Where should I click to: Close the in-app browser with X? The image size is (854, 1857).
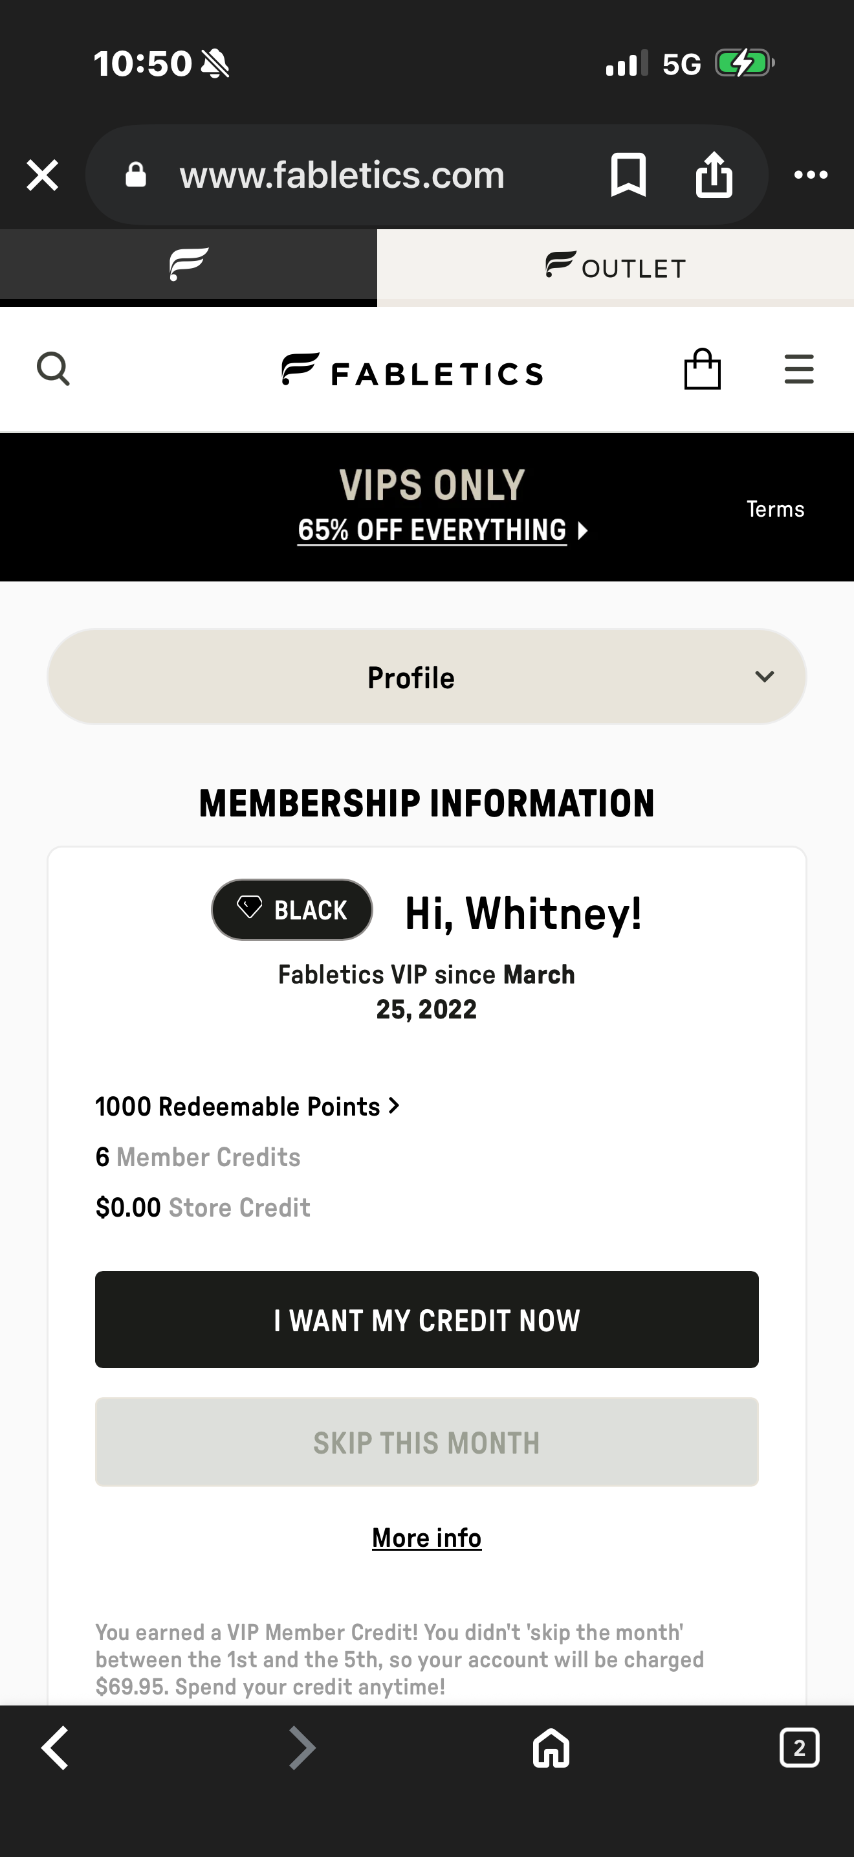(43, 175)
